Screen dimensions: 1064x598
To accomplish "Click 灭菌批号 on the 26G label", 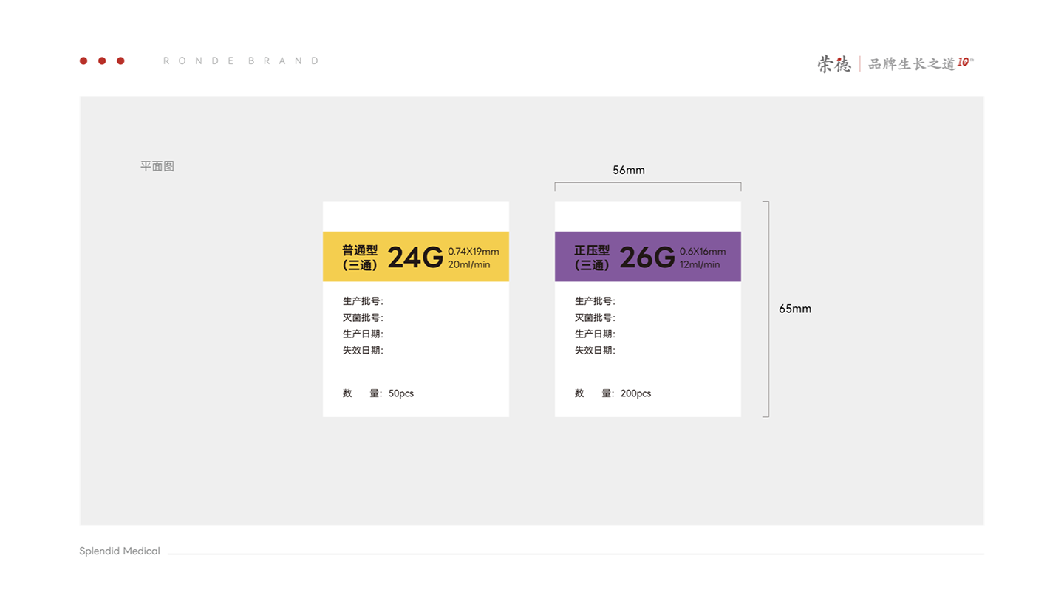I will [x=595, y=317].
